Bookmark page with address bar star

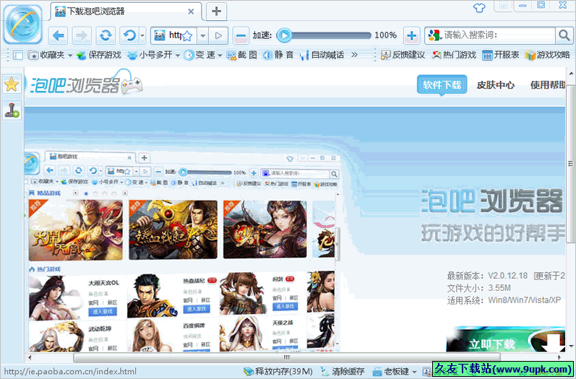[x=187, y=36]
